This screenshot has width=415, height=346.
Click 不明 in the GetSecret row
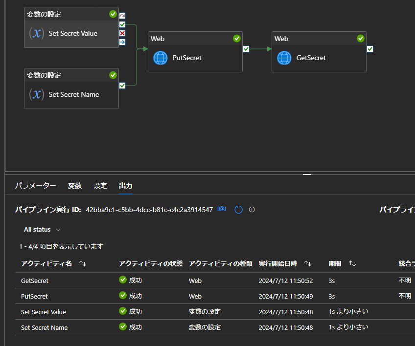click(x=405, y=280)
